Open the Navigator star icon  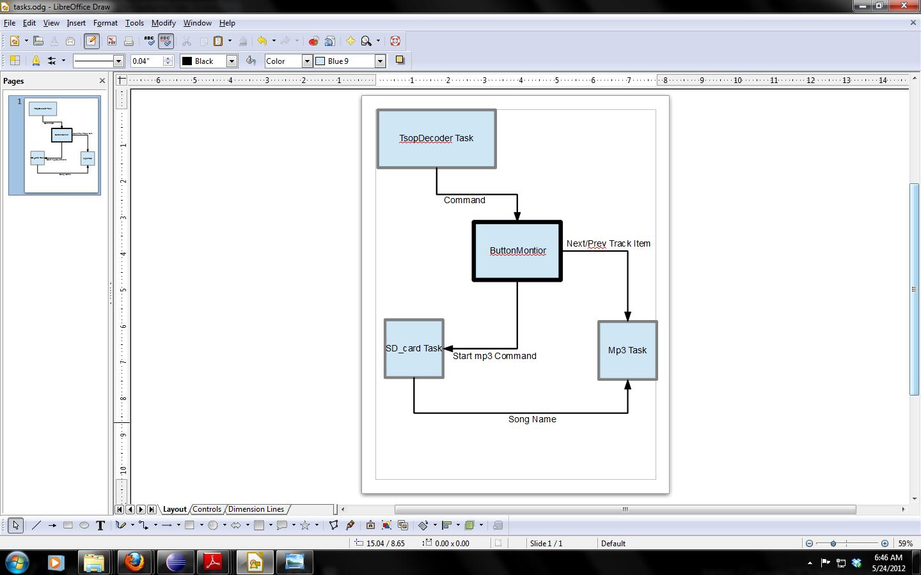coord(350,41)
